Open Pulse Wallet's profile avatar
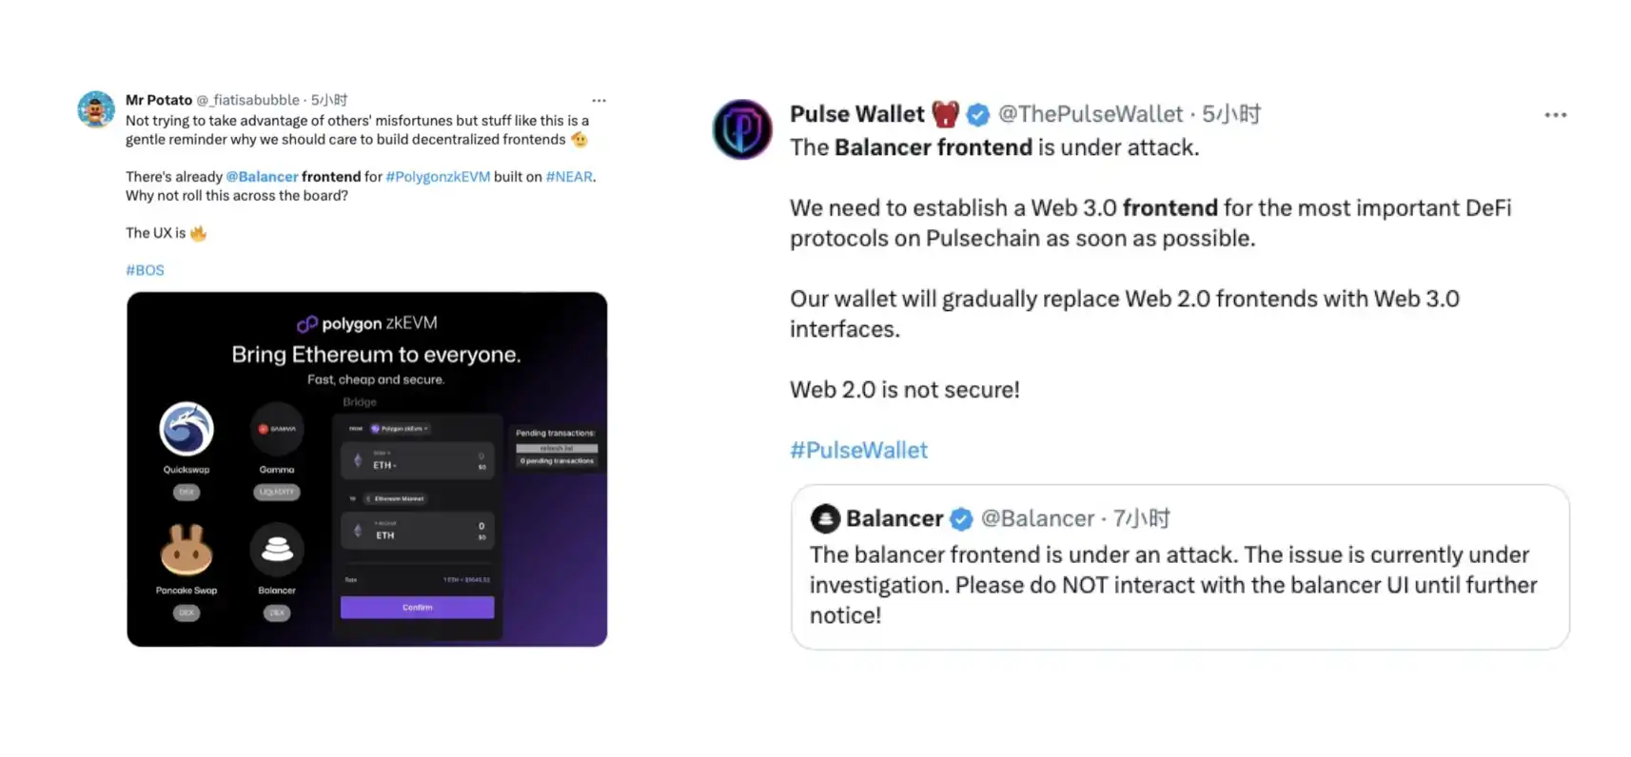The image size is (1631, 757). [x=742, y=129]
